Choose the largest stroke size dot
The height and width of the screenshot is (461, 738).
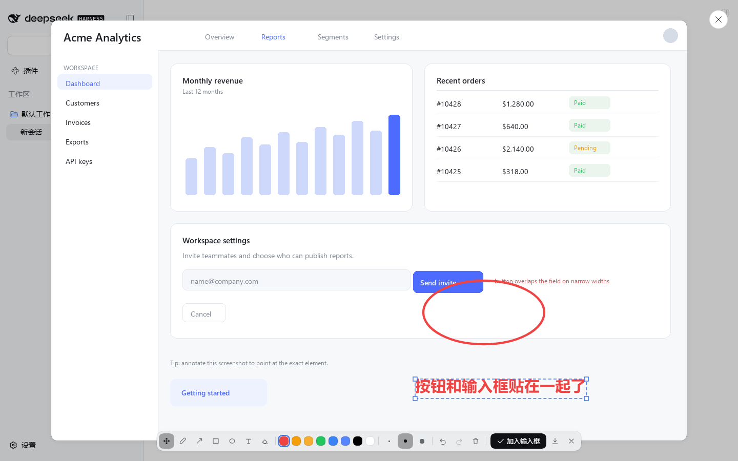coord(422,441)
